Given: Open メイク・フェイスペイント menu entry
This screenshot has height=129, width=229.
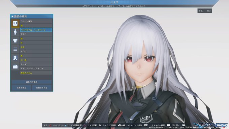Looking at the screenshot, I should pos(36,68).
